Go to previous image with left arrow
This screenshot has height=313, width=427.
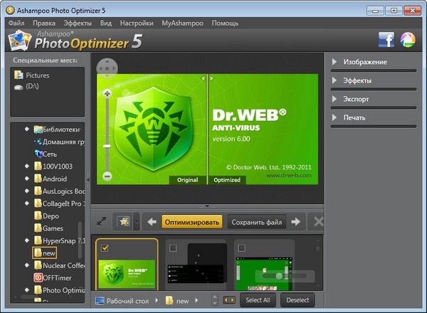[152, 222]
